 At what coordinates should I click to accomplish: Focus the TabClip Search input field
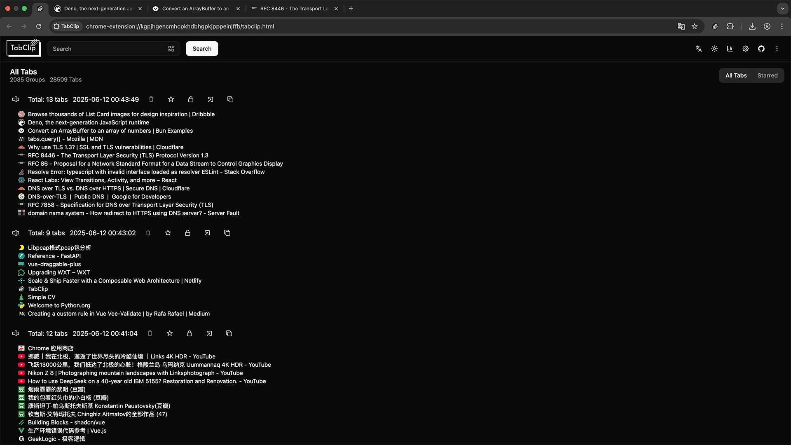107,49
